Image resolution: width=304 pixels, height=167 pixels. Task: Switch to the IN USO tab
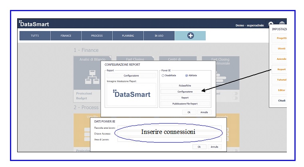159,35
